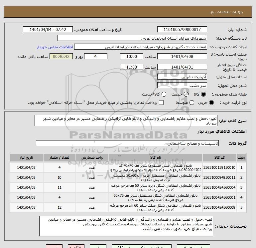Click the deadline hour field 10:00
Image resolution: width=256 pixels, height=248 pixels.
(x=132, y=57)
